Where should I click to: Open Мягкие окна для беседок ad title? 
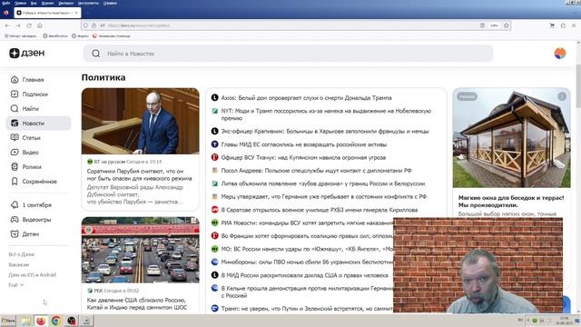[511, 202]
